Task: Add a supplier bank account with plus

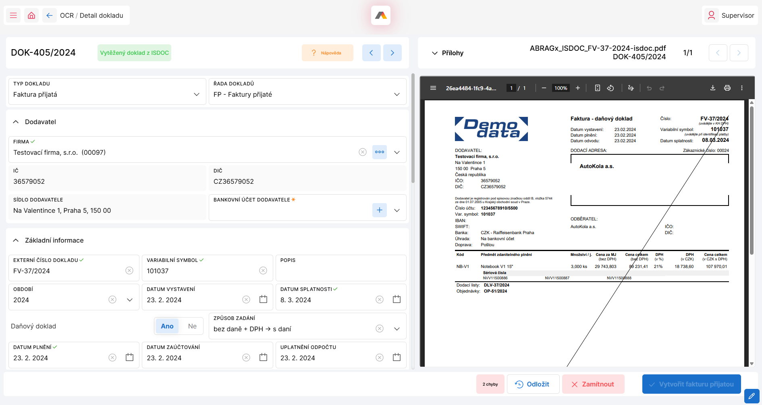Action: 379,210
